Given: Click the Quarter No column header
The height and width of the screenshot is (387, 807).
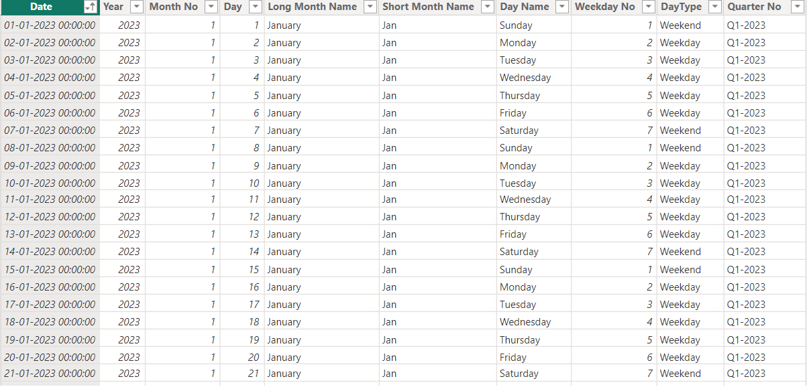Looking at the screenshot, I should point(754,7).
